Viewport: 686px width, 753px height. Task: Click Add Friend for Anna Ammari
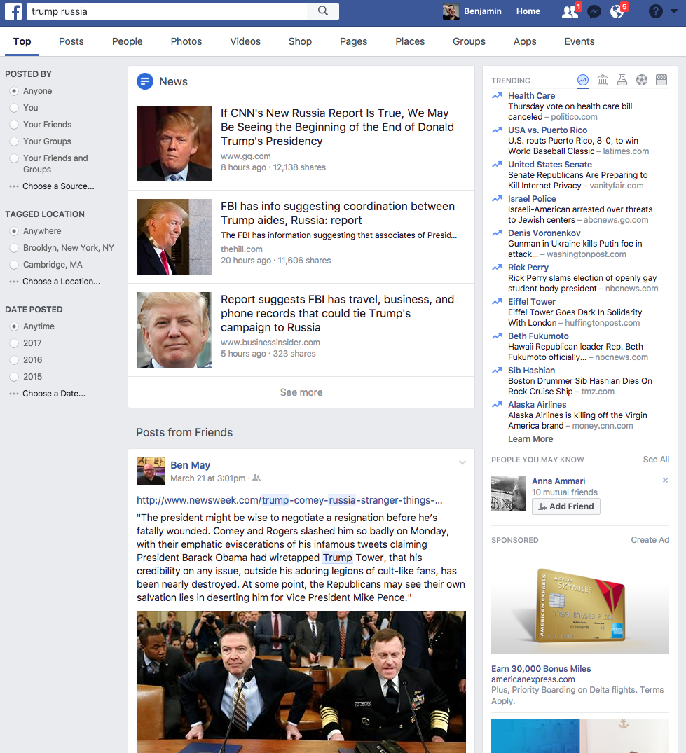566,506
